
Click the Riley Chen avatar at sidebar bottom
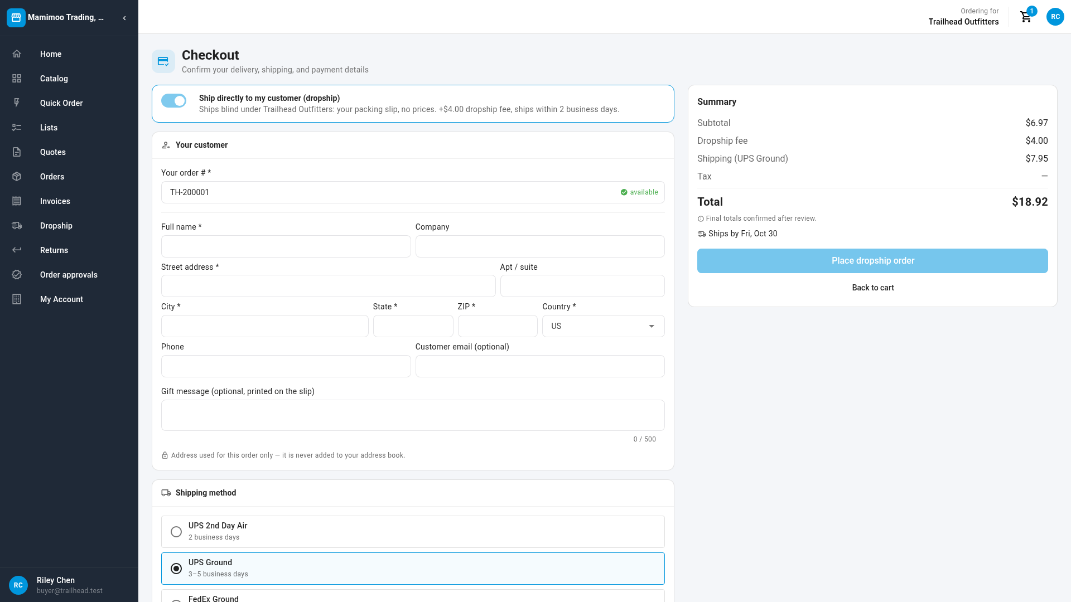click(x=18, y=585)
